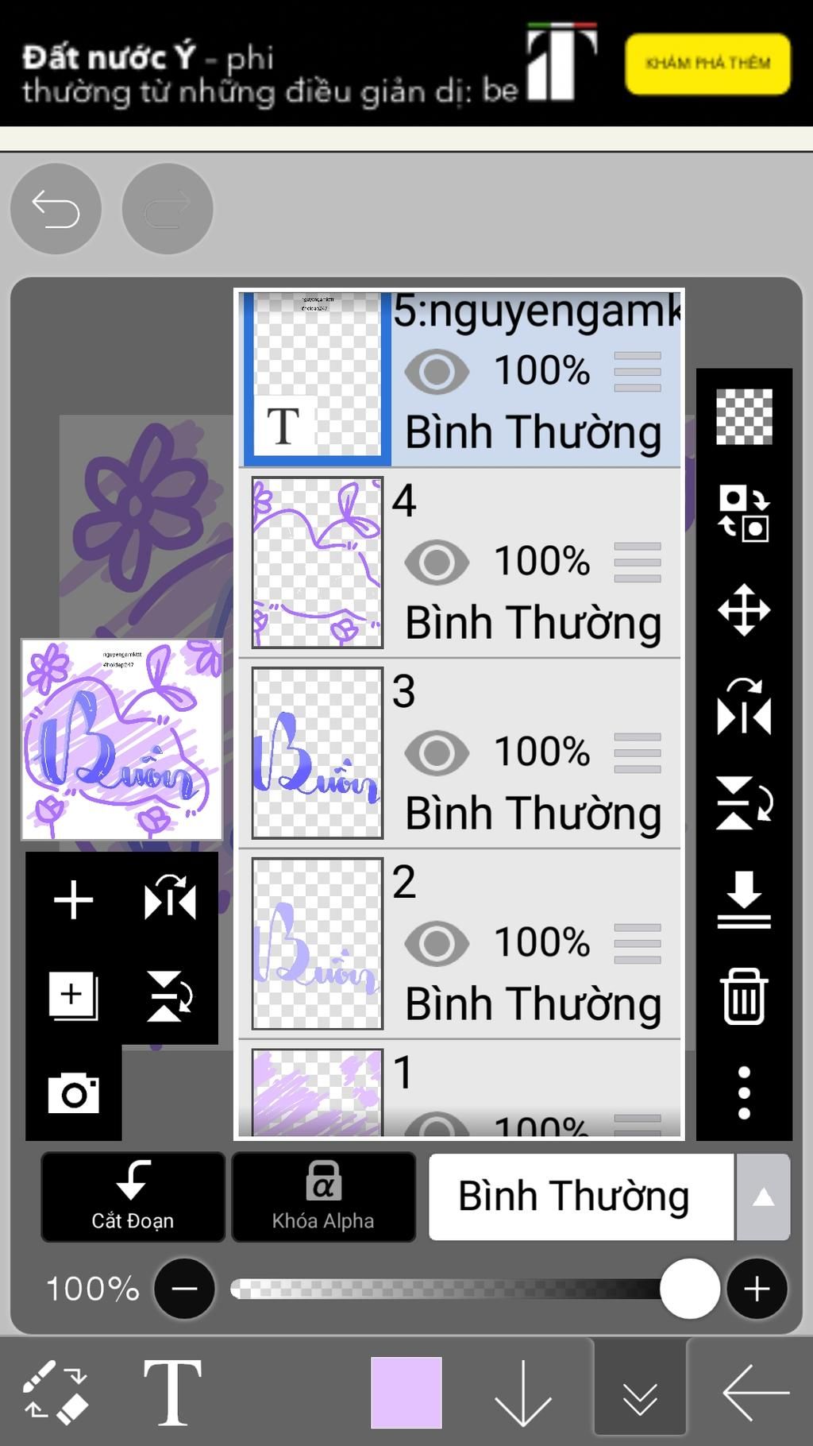
Task: Open the lavender color swatch
Action: (x=406, y=1392)
